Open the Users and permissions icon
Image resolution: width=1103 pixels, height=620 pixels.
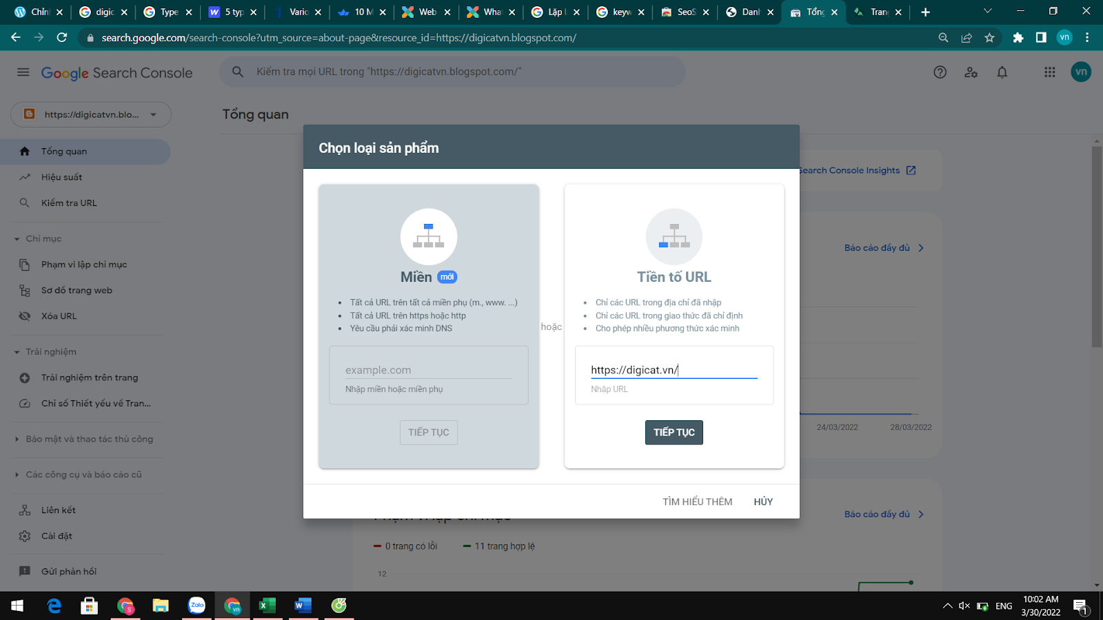pyautogui.click(x=971, y=72)
